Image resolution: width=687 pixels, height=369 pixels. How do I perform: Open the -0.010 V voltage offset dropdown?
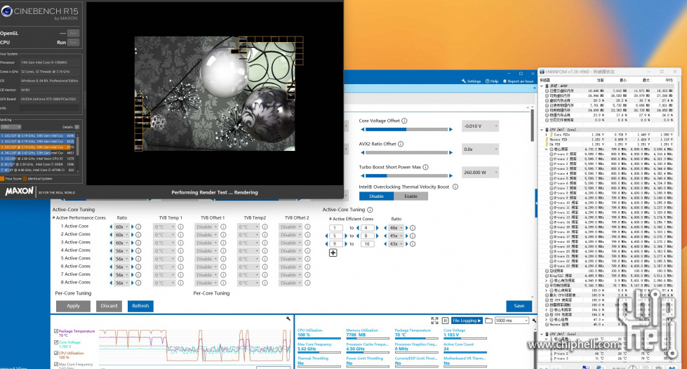point(480,126)
